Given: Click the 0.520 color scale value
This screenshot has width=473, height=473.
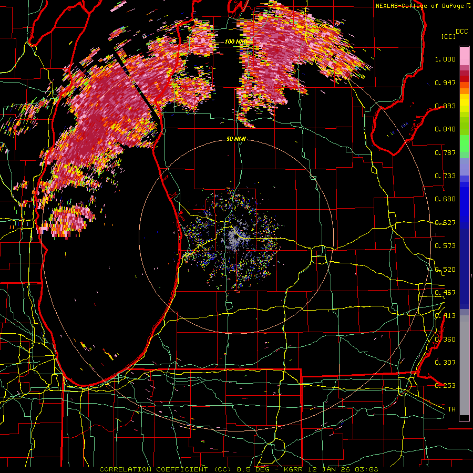Looking at the screenshot, I should pos(445,270).
